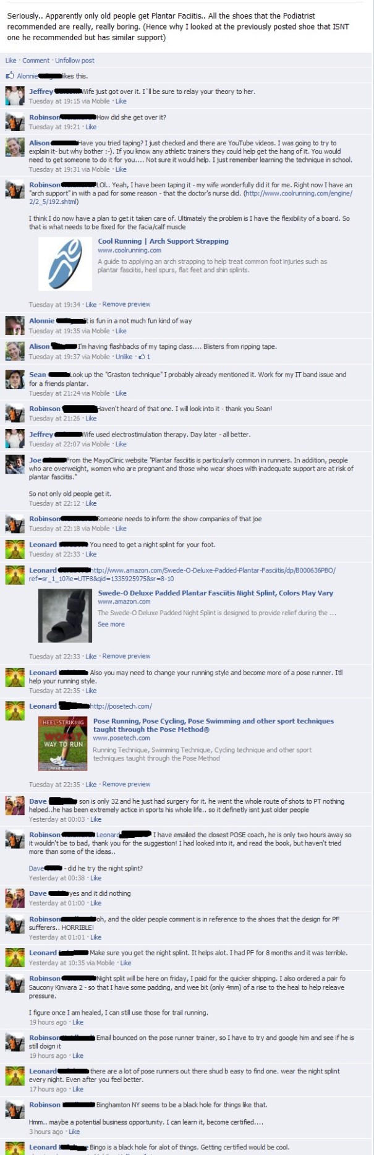Like the post using the top Like link
The width and height of the screenshot is (374, 1155).
11,61
